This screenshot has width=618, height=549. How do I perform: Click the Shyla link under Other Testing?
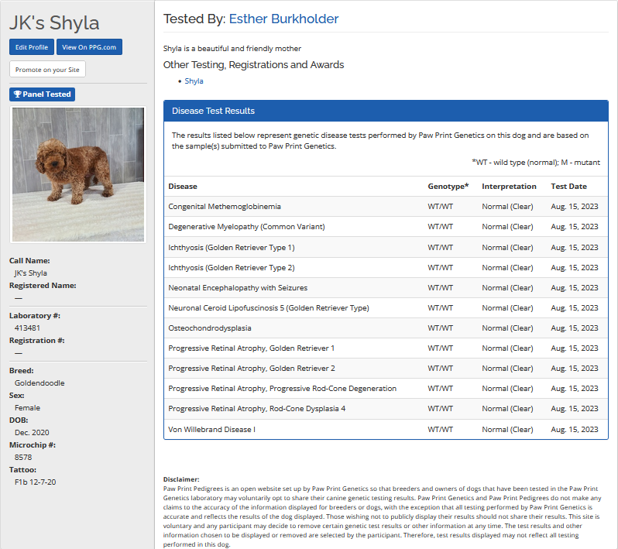194,81
